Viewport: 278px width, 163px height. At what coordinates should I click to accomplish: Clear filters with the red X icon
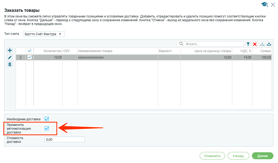[255, 44]
